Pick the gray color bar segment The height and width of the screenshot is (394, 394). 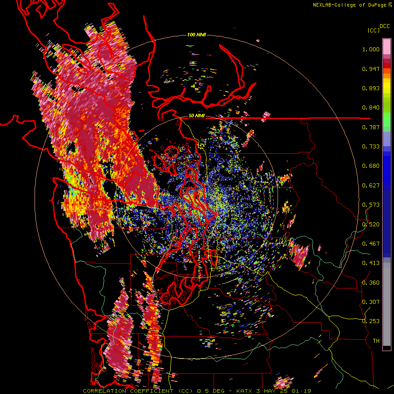pyautogui.click(x=387, y=304)
